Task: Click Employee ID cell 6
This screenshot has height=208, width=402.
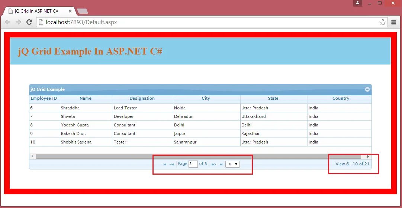Action: (x=45, y=108)
